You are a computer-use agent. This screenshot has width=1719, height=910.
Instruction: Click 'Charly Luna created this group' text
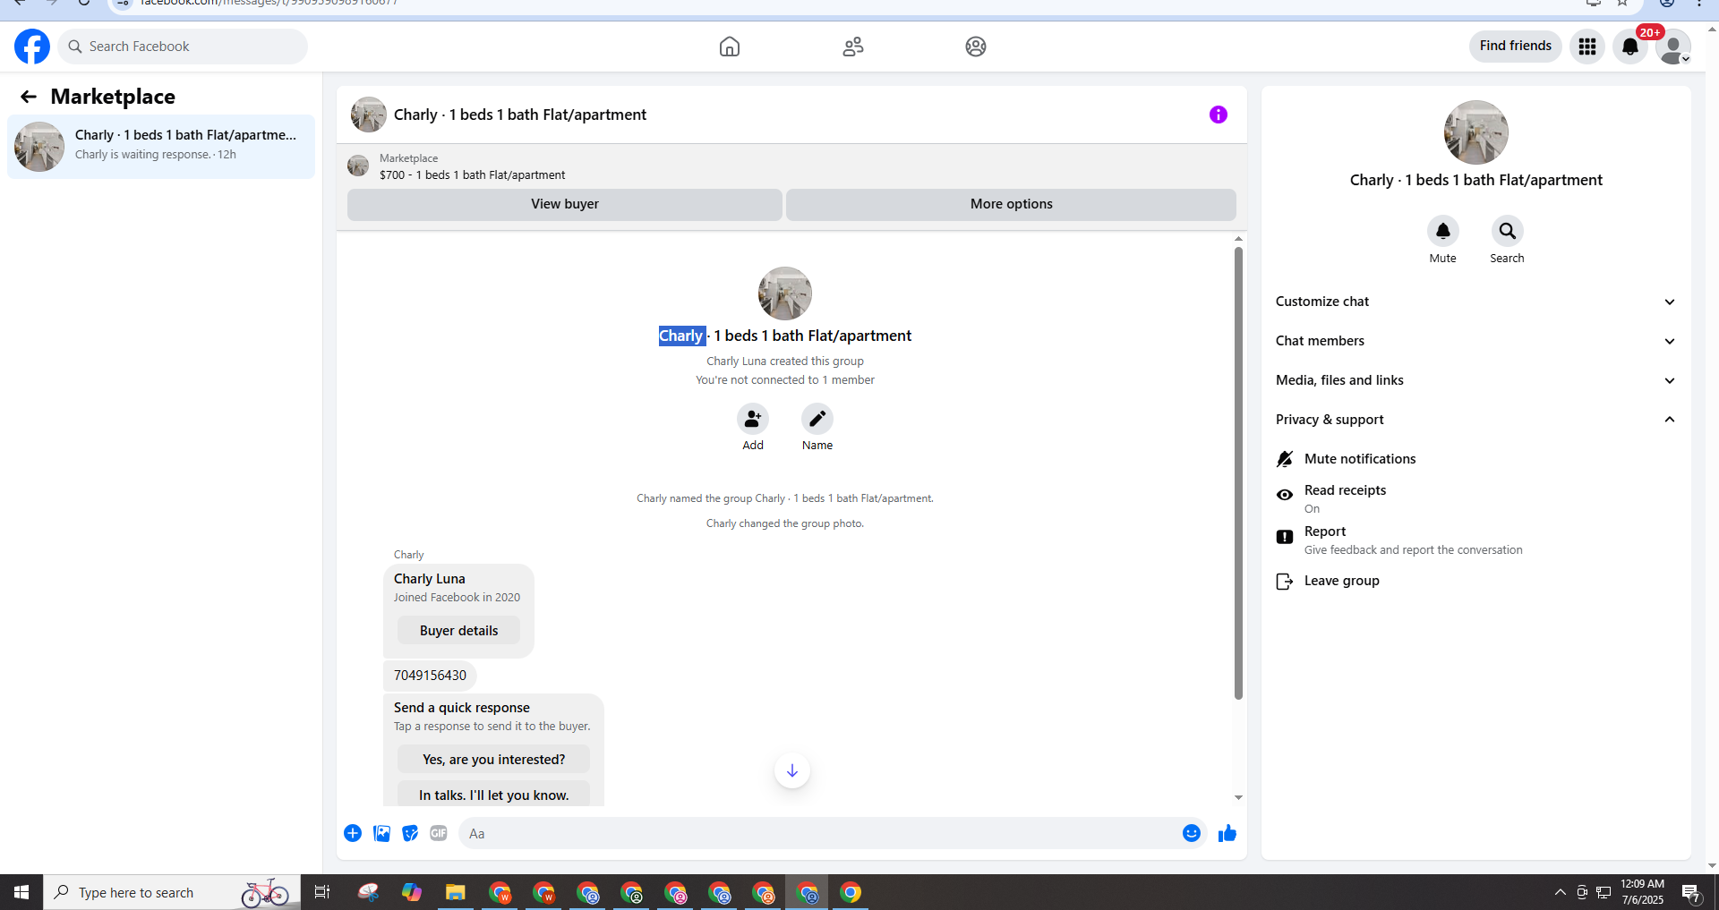coord(785,361)
